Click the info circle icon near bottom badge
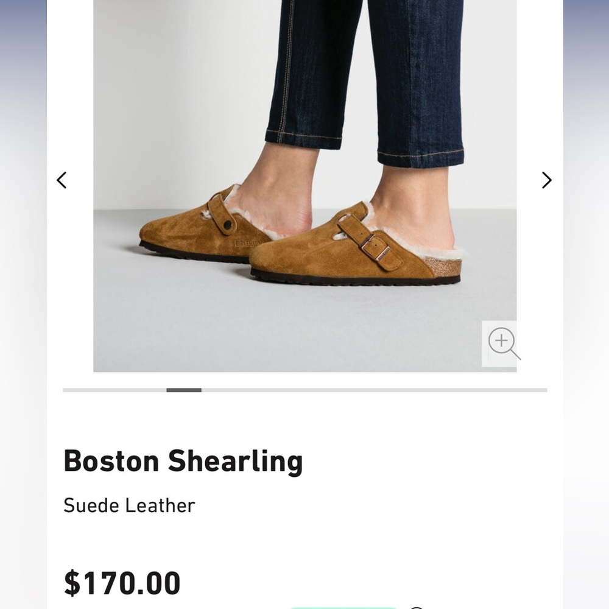The image size is (609, 609). point(417,607)
